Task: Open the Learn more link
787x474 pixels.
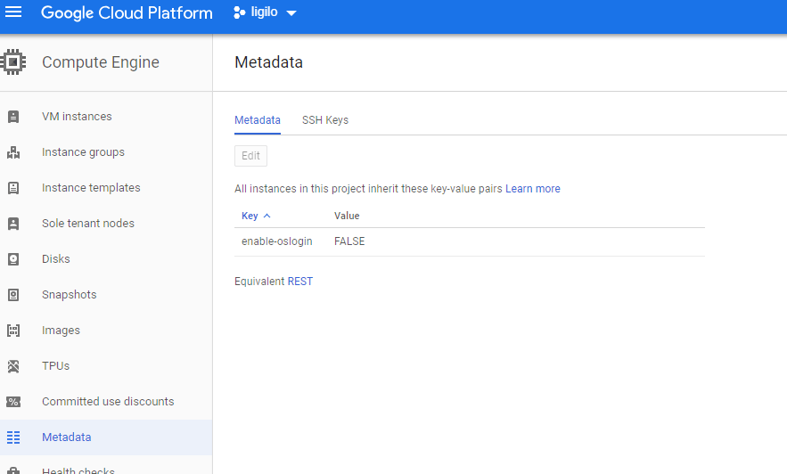Action: pos(533,189)
